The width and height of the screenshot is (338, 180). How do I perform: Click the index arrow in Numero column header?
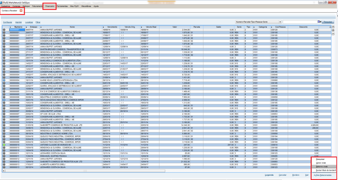[10, 27]
